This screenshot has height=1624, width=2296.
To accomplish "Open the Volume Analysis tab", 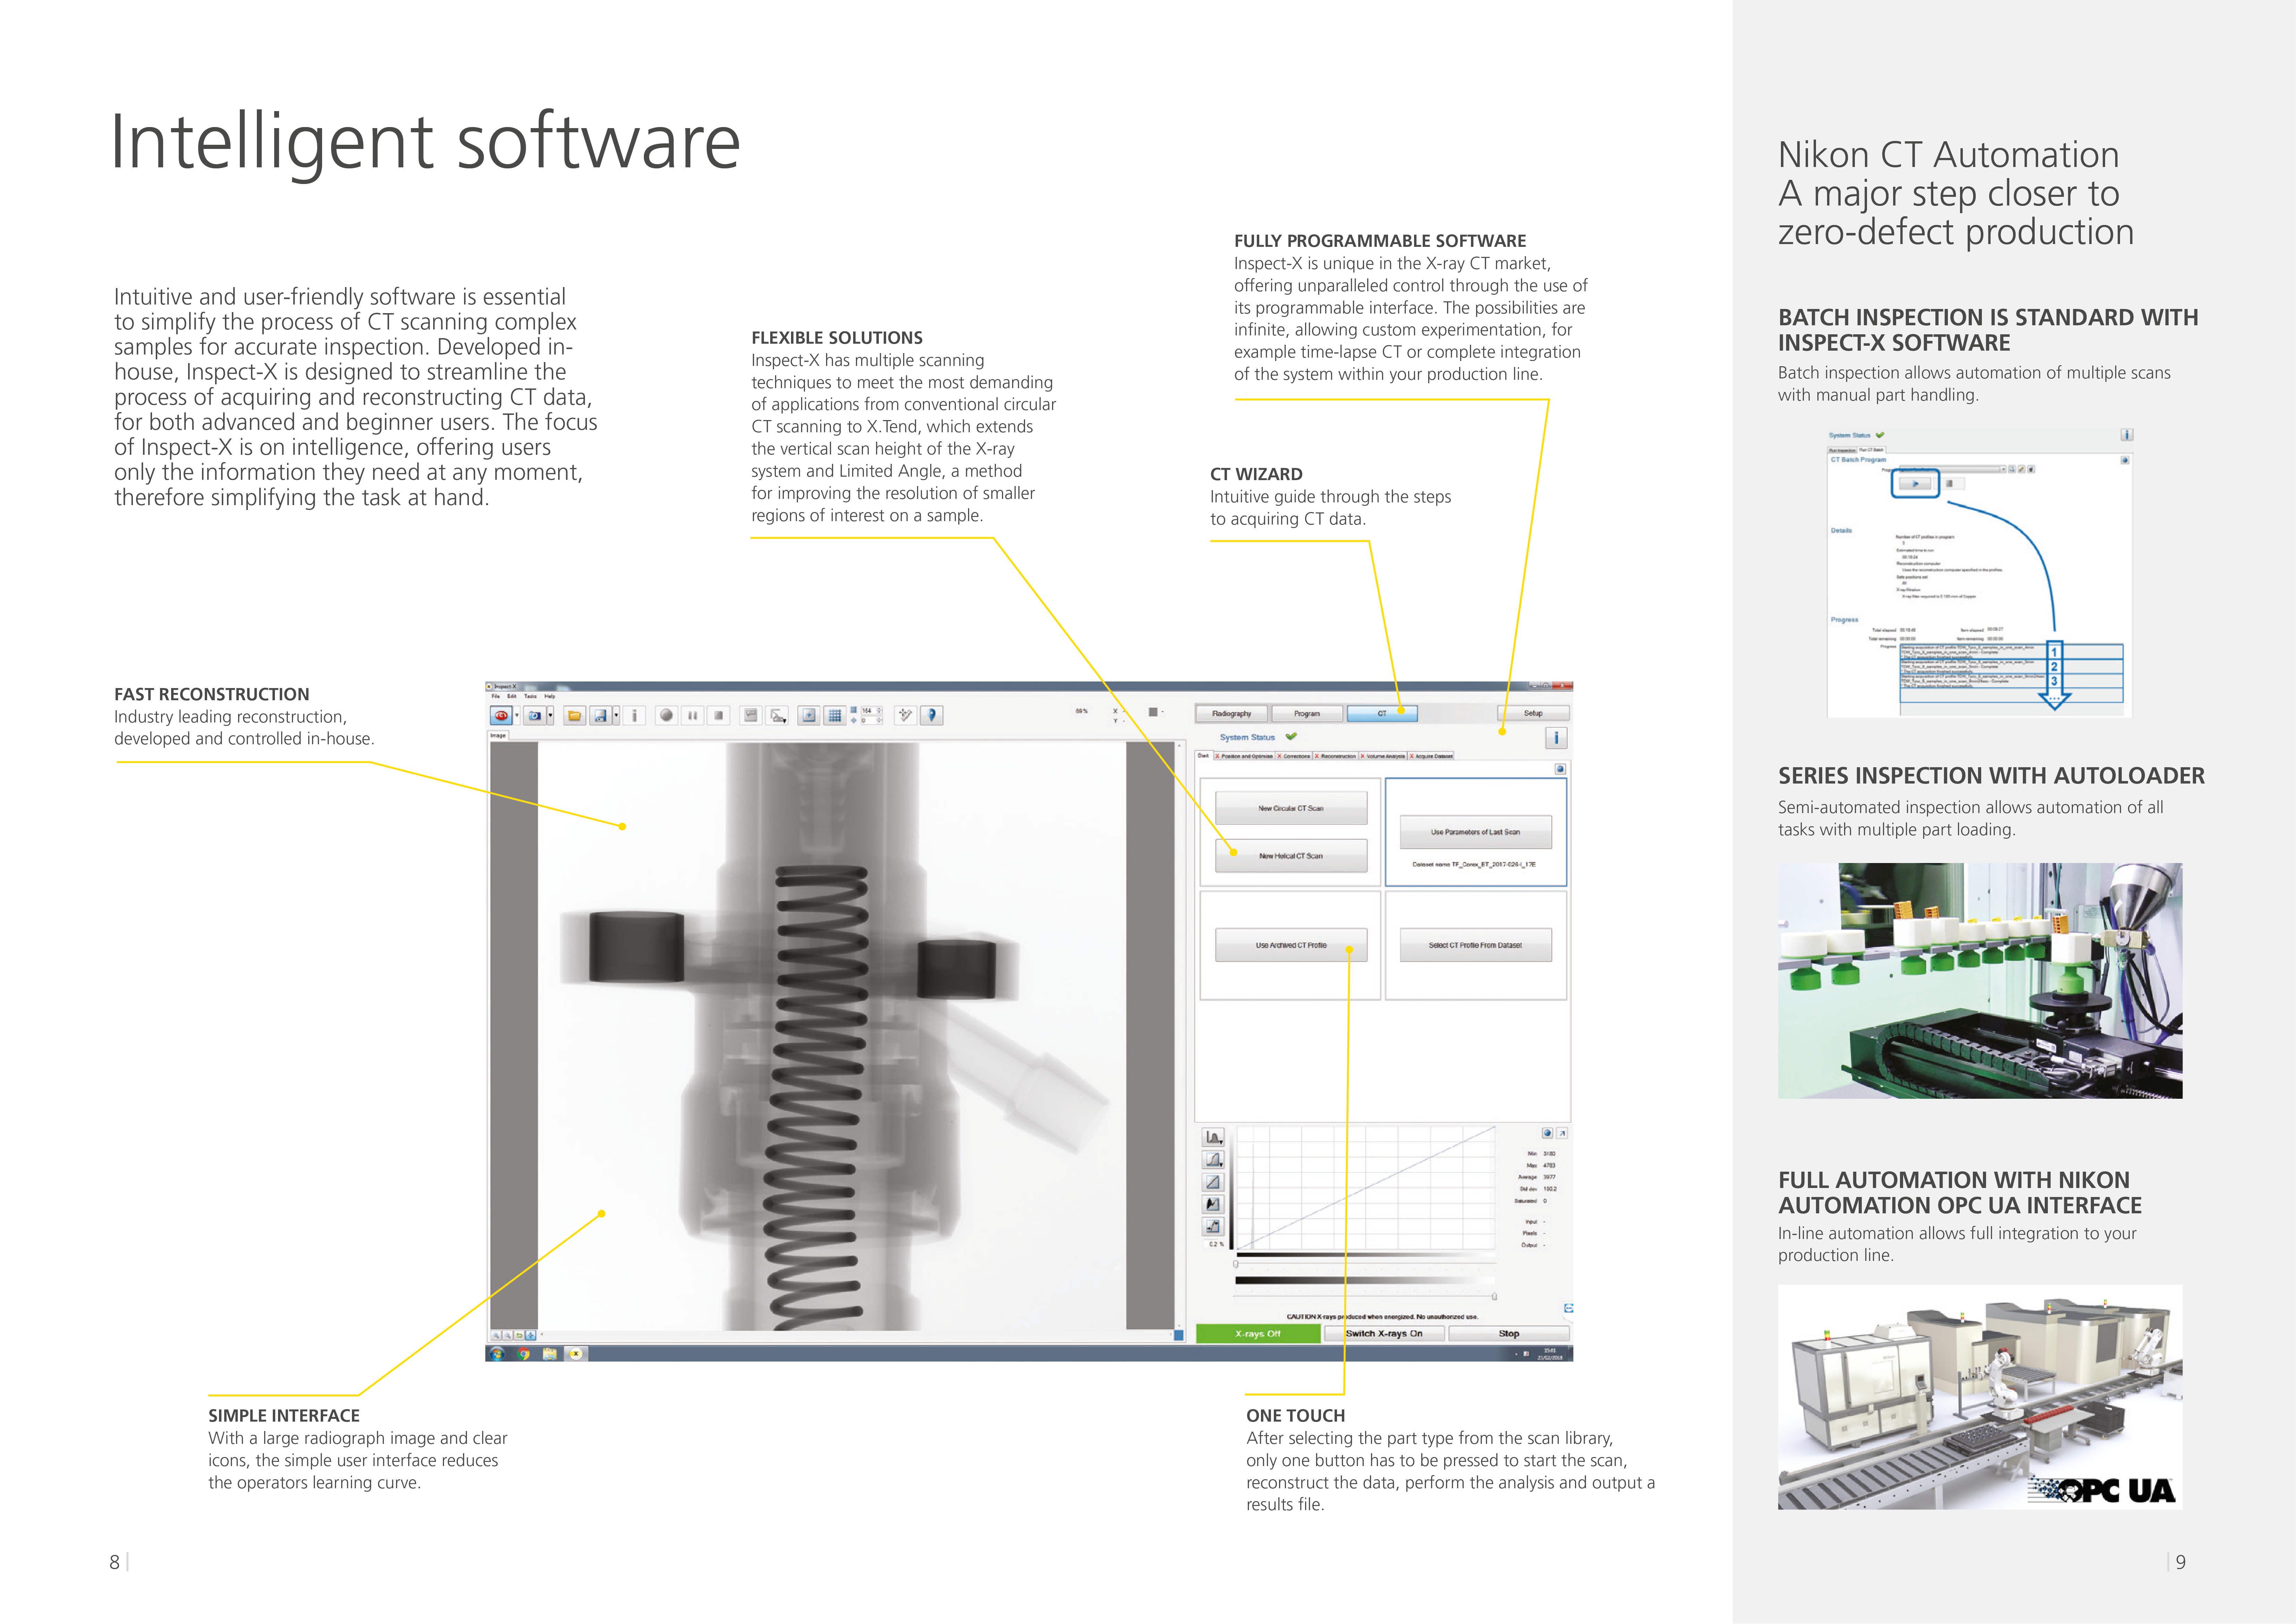I will [1383, 756].
